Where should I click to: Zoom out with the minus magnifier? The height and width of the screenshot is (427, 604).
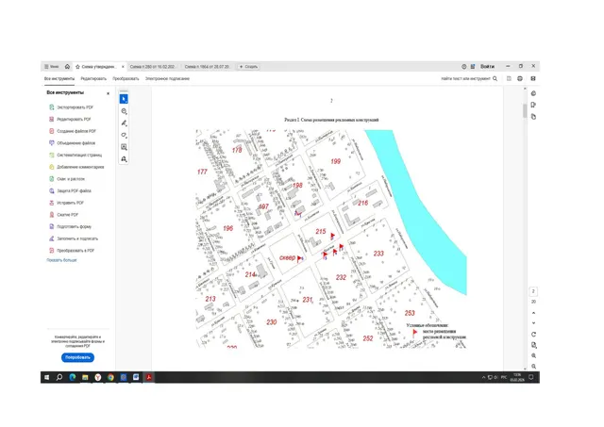pos(533,367)
